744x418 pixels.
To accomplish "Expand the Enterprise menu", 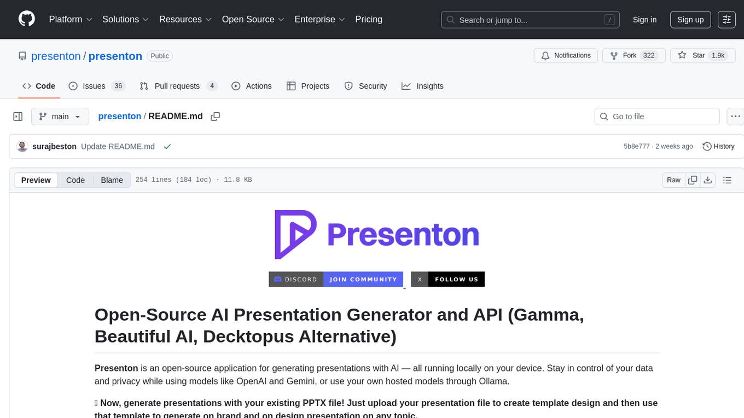I will (x=319, y=19).
